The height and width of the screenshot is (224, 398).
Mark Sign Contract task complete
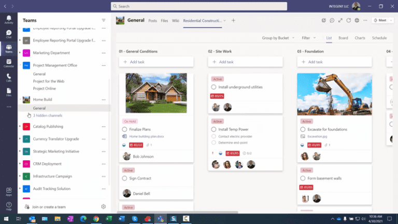[x=124, y=178]
